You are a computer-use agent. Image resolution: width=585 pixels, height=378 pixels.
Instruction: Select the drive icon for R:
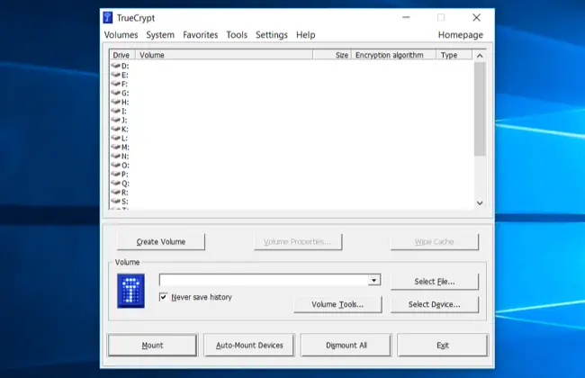(x=116, y=192)
